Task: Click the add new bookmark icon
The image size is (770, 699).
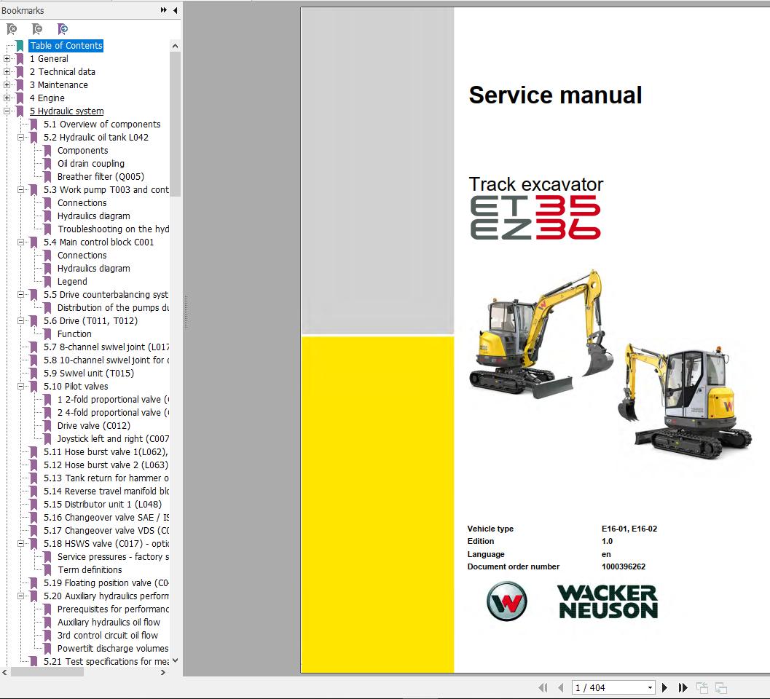Action: (37, 29)
